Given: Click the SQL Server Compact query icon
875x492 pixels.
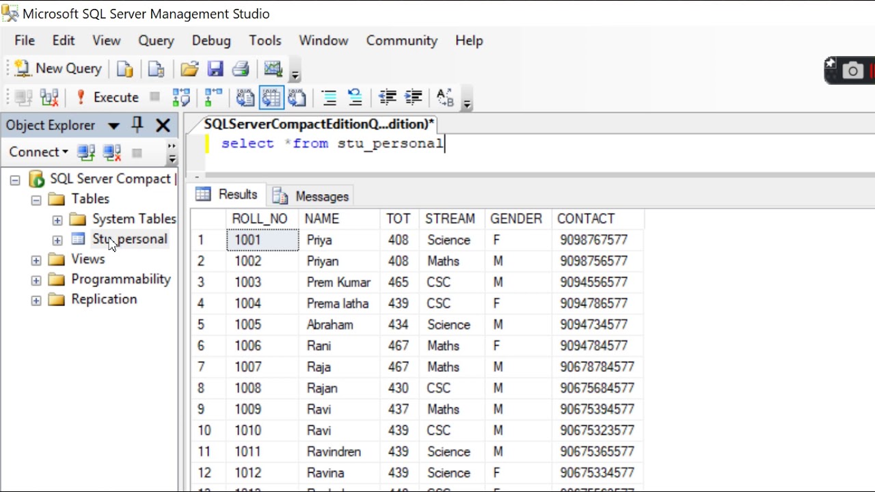Looking at the screenshot, I should click(x=156, y=69).
